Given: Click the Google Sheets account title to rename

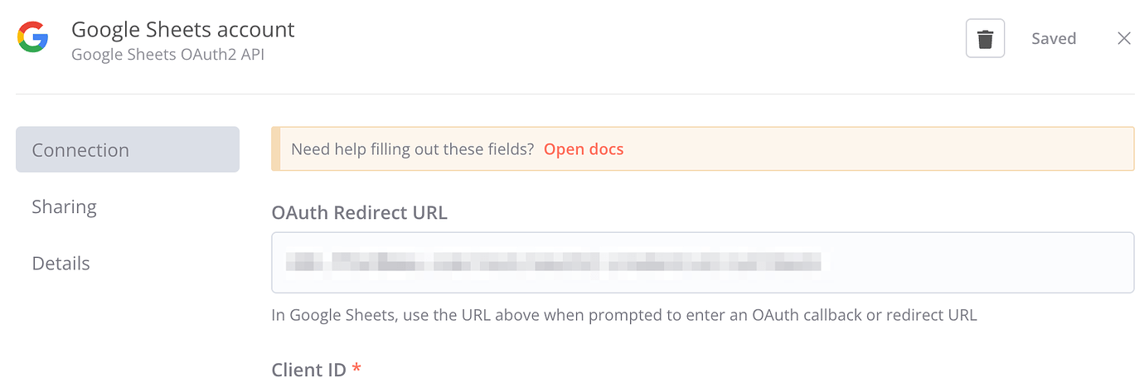Looking at the screenshot, I should (183, 30).
